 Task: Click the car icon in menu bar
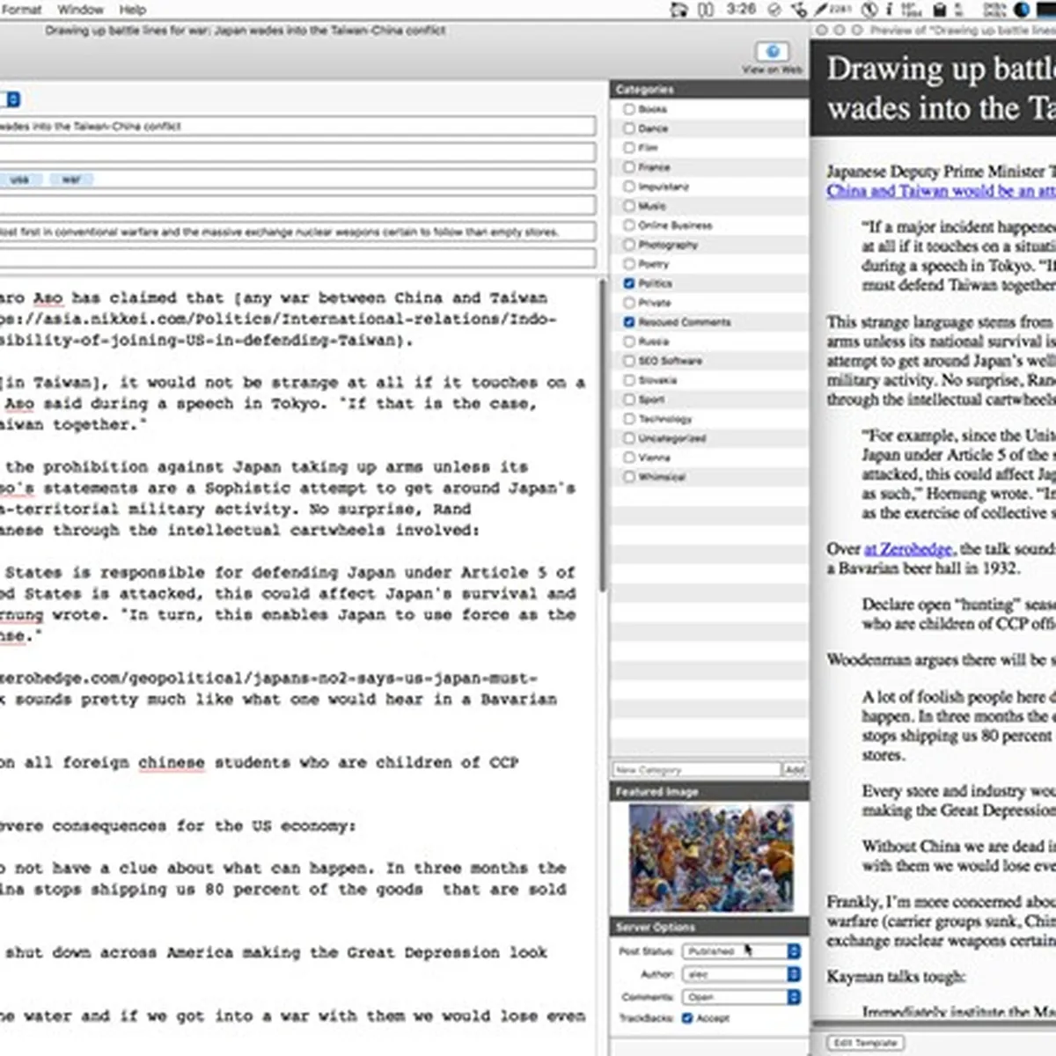[x=678, y=10]
